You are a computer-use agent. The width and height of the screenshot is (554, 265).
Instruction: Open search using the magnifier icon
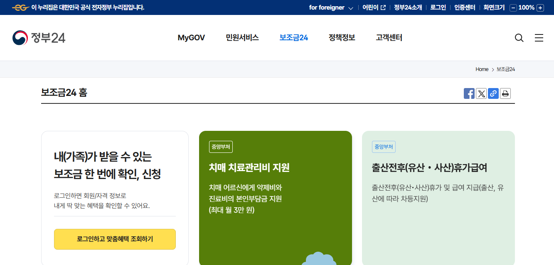(519, 38)
